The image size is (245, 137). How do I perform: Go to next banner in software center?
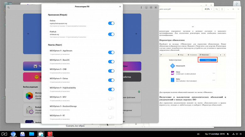tap(136, 34)
